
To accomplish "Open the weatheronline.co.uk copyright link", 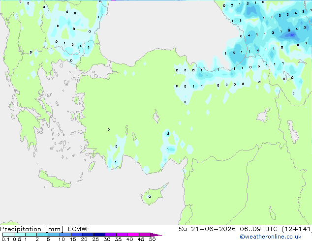I will [271, 237].
